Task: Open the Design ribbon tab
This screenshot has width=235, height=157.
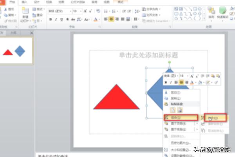Action: point(37,2)
